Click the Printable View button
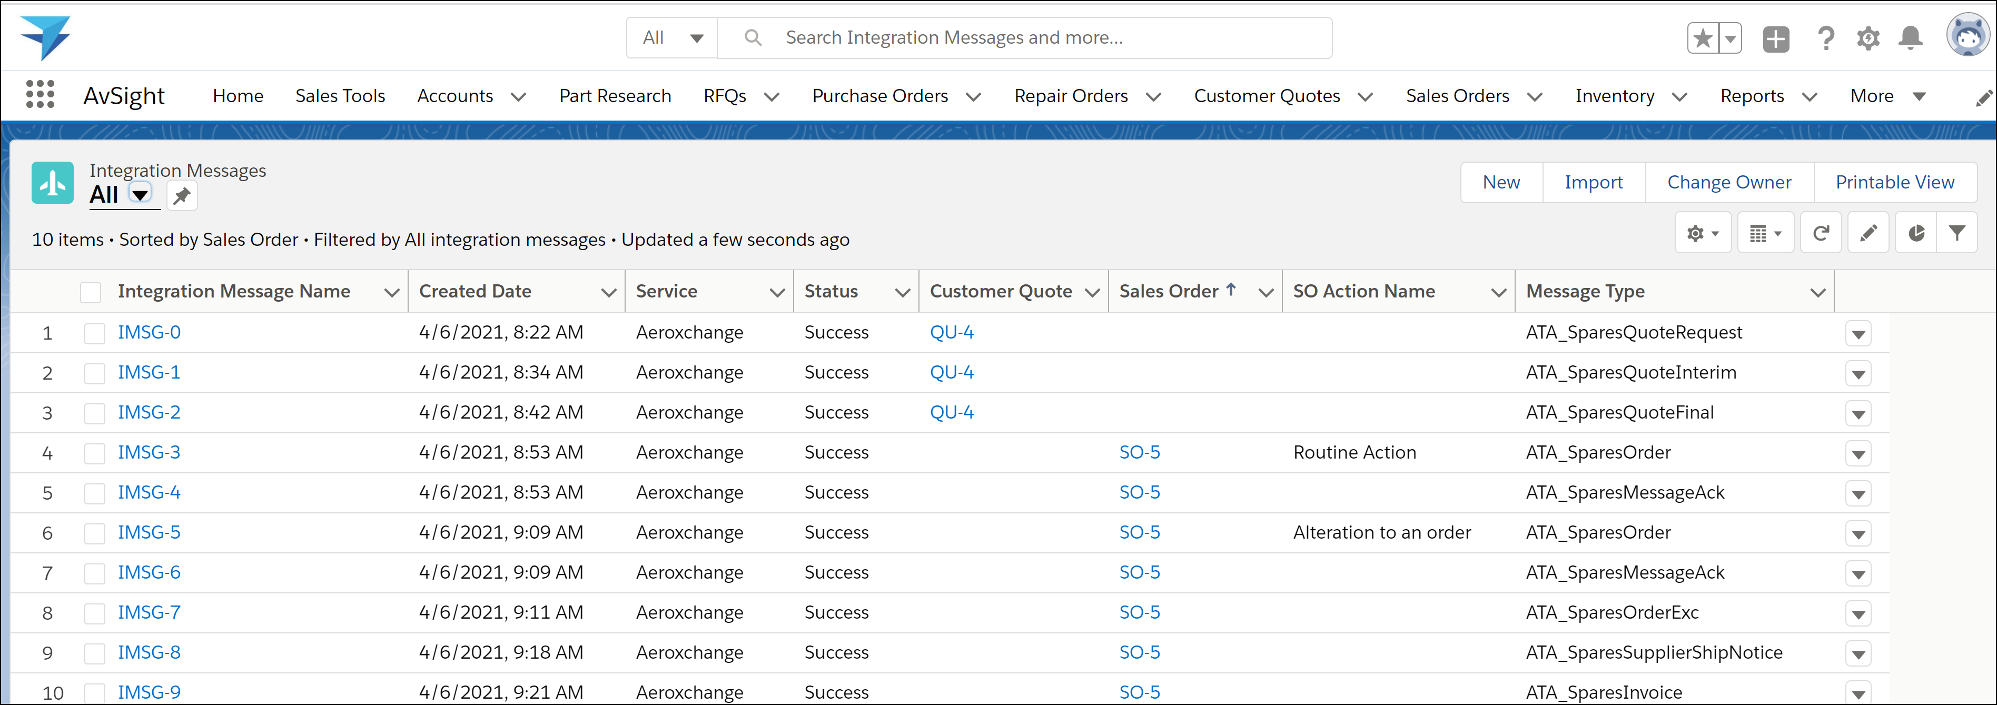Image resolution: width=1997 pixels, height=705 pixels. click(1895, 182)
